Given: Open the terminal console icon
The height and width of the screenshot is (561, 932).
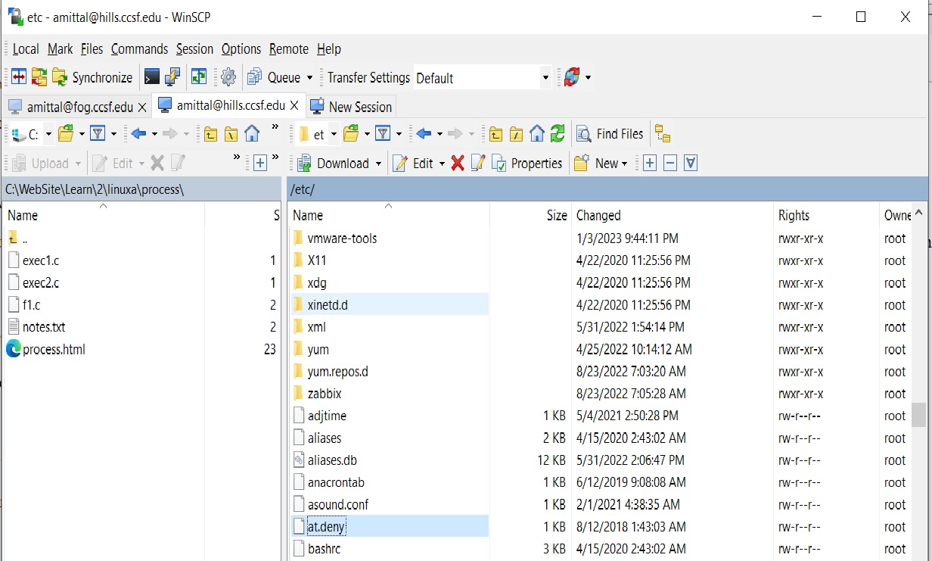Looking at the screenshot, I should tap(152, 77).
